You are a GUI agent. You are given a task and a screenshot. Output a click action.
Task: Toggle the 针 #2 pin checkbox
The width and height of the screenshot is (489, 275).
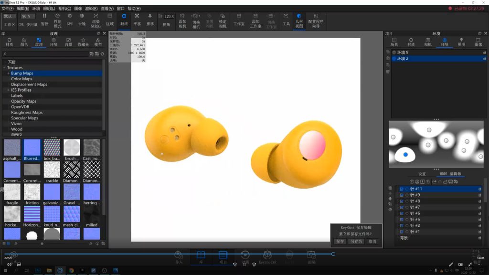(401, 225)
